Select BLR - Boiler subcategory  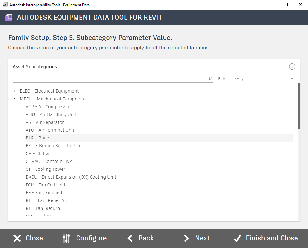[38, 138]
